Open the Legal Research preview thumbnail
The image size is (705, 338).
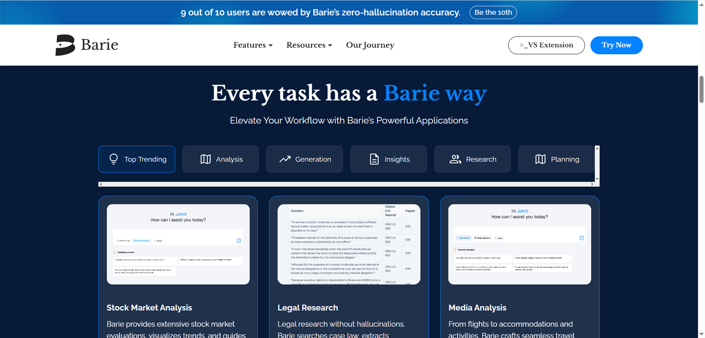[x=349, y=244]
